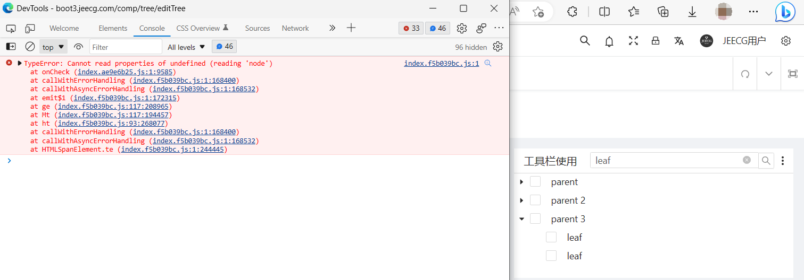The width and height of the screenshot is (804, 280).
Task: Click the 33 errors counter badge
Action: click(411, 28)
